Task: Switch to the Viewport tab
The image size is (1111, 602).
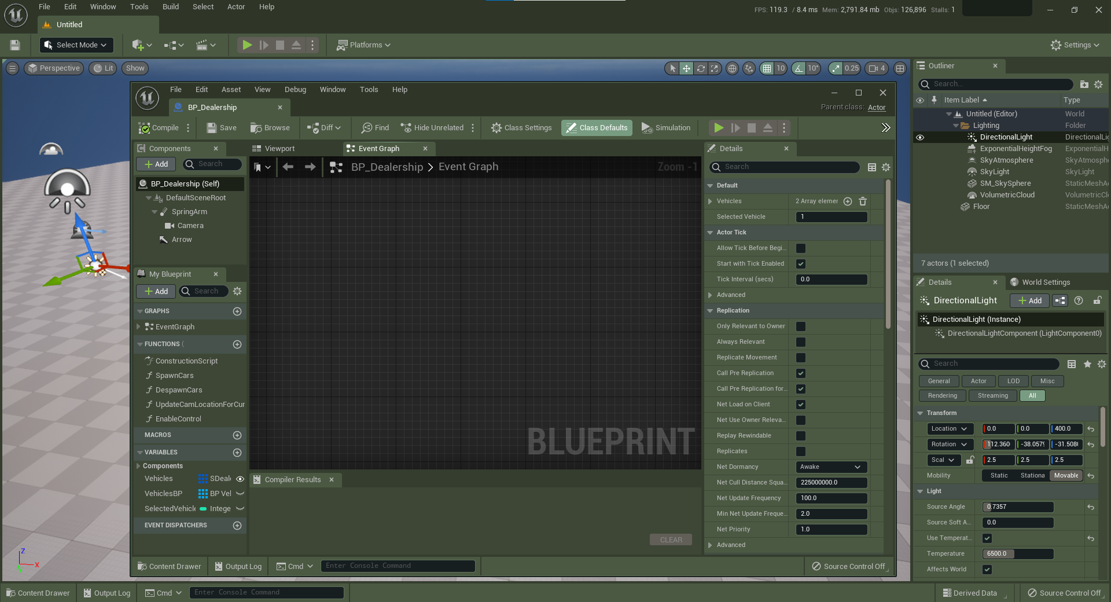Action: click(274, 149)
